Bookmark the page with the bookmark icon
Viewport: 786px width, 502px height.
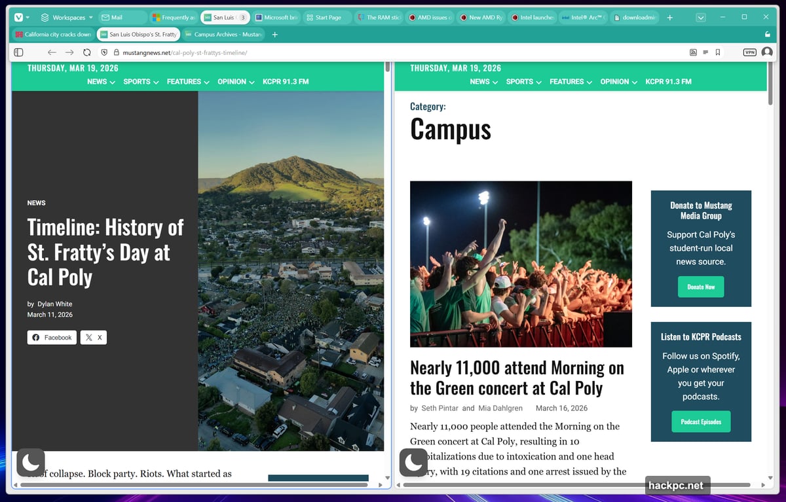point(718,52)
